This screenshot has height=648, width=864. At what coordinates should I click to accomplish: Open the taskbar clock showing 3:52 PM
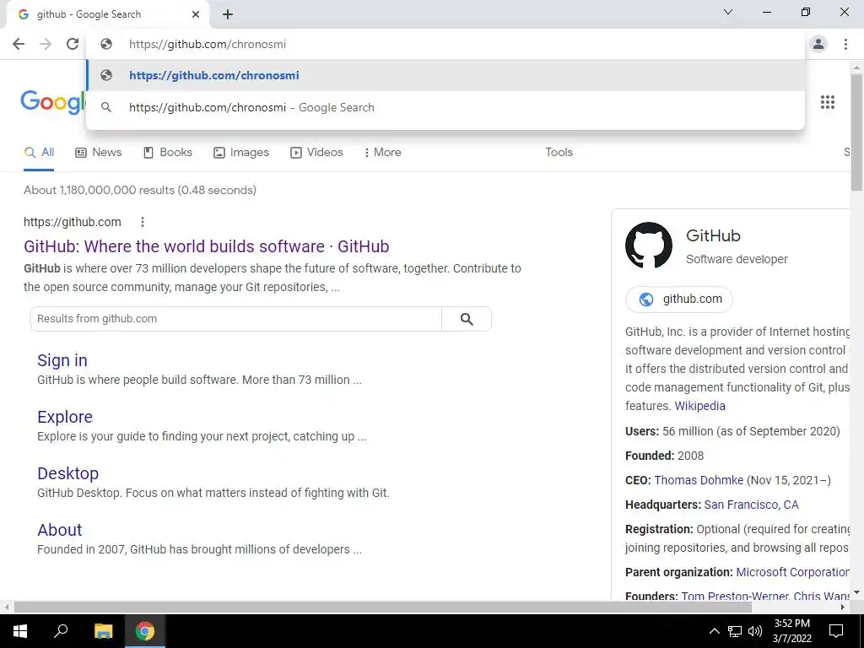(791, 631)
